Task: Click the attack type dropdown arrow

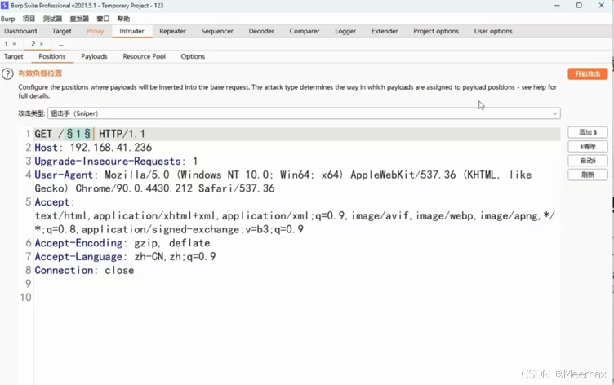Action: point(555,113)
